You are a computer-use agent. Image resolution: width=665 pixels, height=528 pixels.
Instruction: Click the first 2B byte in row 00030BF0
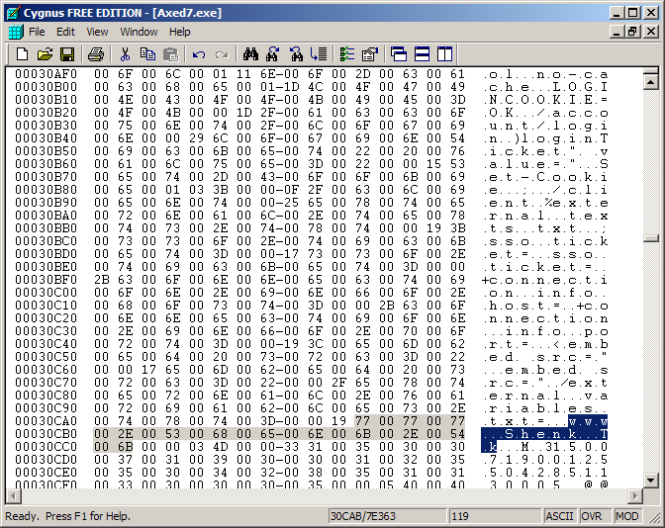pyautogui.click(x=101, y=280)
